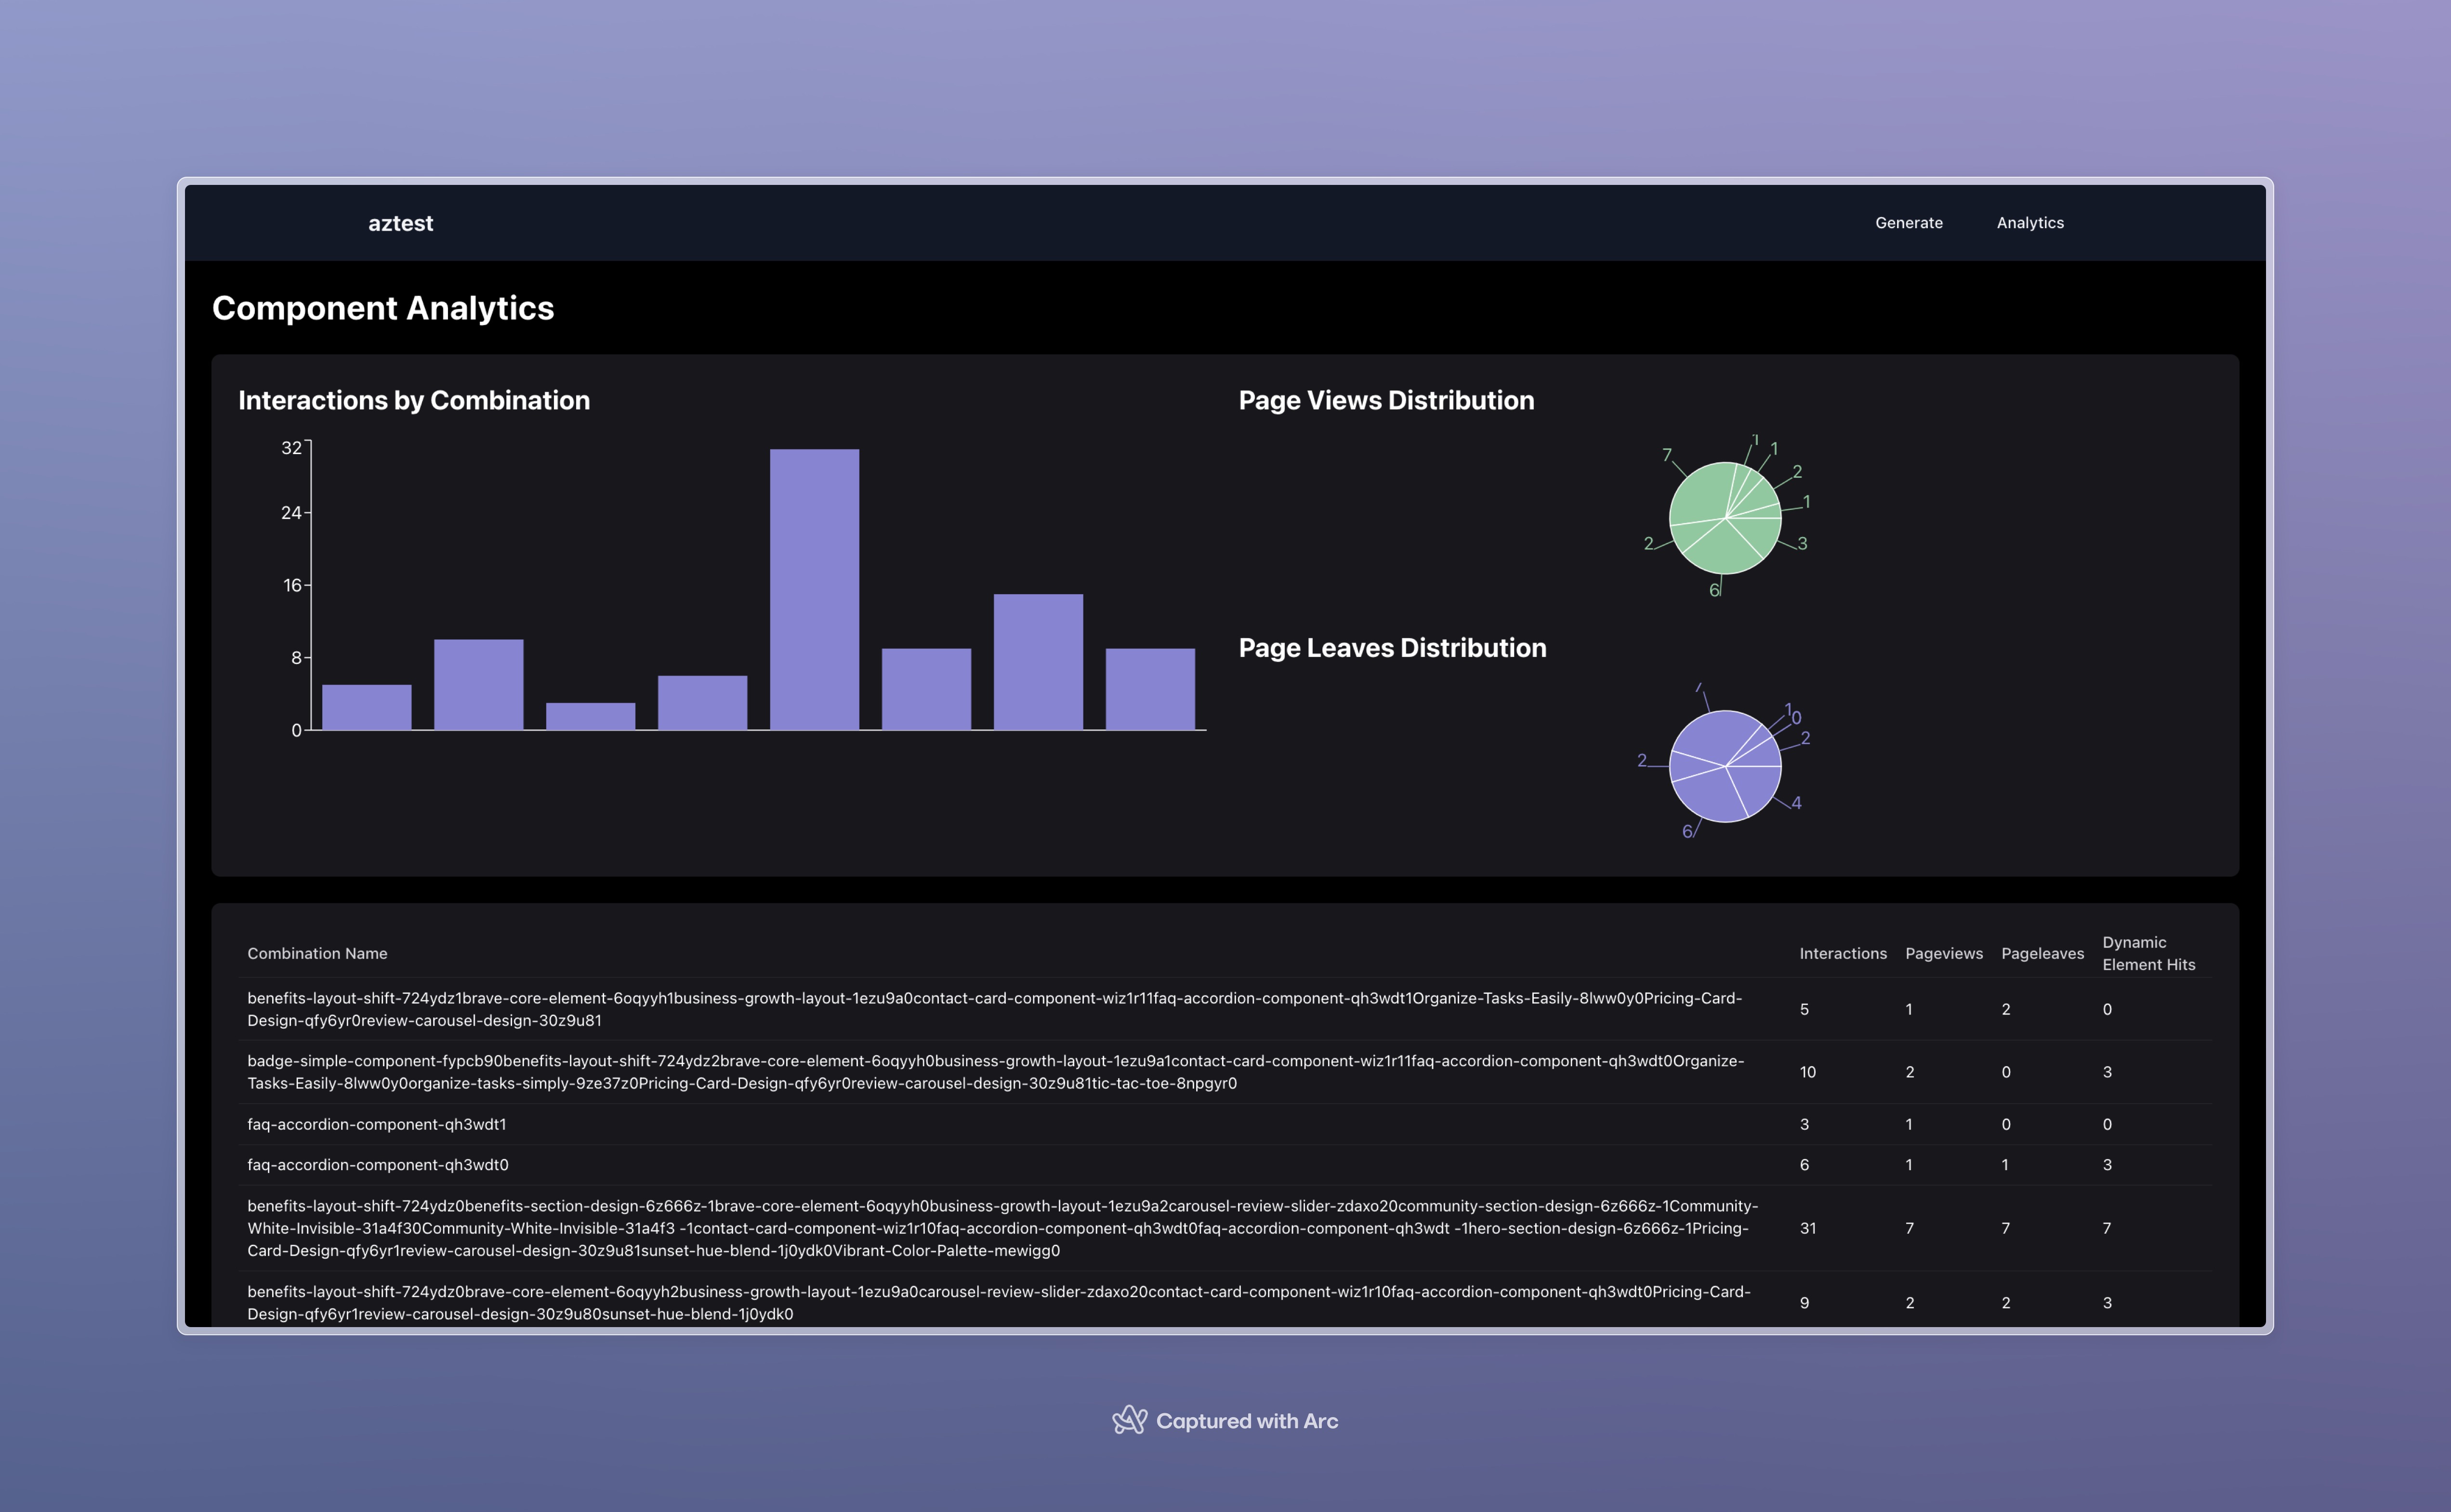2451x1512 pixels.
Task: Click the Arc logo icon in caption
Action: click(x=1130, y=1420)
